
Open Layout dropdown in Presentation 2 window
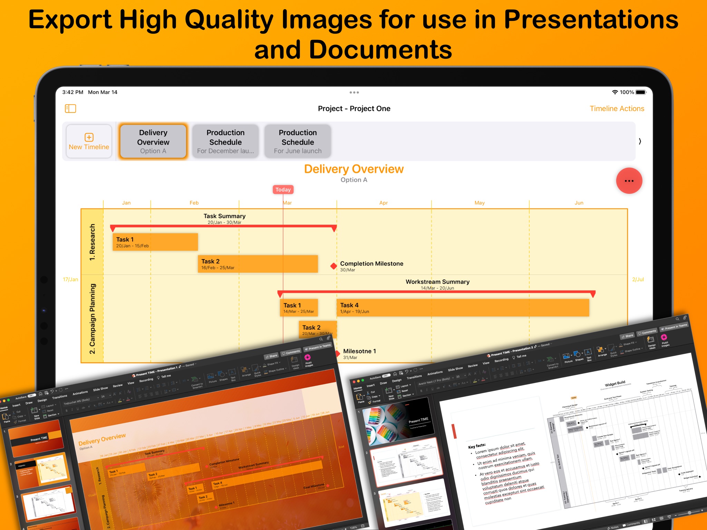403,386
